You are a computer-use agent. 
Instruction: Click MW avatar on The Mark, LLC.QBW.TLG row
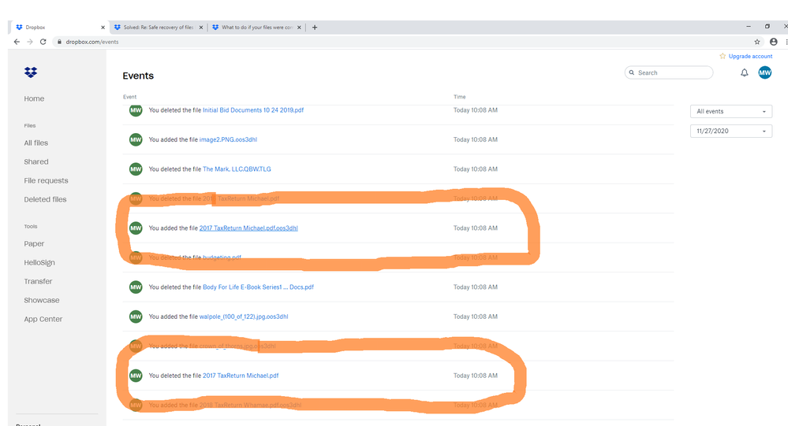136,169
